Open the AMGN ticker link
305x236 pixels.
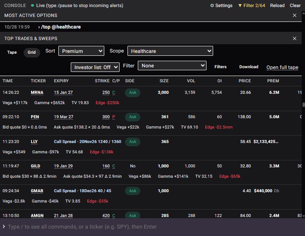pyautogui.click(x=37, y=216)
